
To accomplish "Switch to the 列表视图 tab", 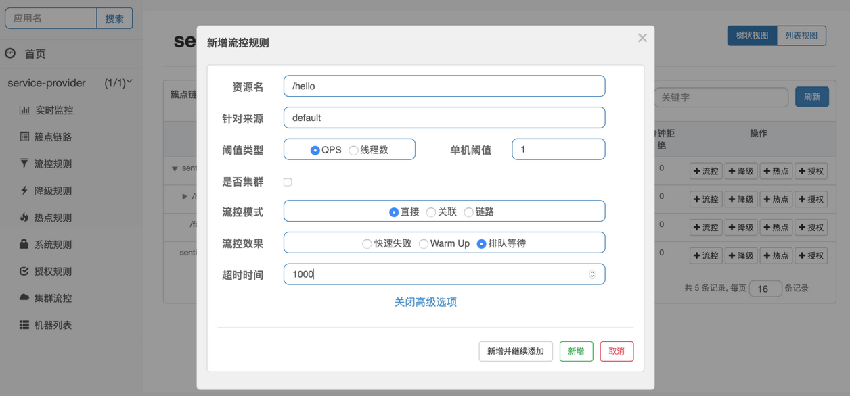I will pyautogui.click(x=801, y=35).
